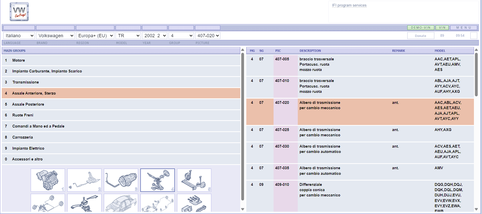The width and height of the screenshot is (482, 214).
Task: Select the exhaust system thumbnail numbered 2
Action: (x=85, y=180)
